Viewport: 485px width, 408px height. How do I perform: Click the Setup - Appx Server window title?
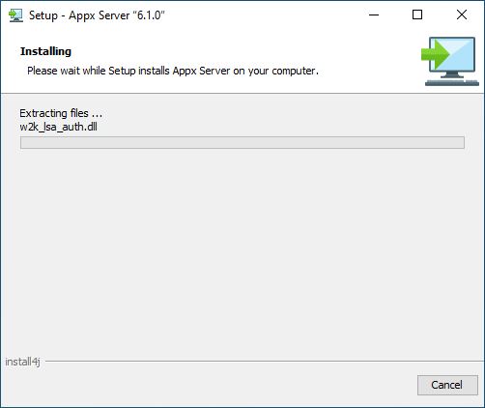tap(97, 15)
